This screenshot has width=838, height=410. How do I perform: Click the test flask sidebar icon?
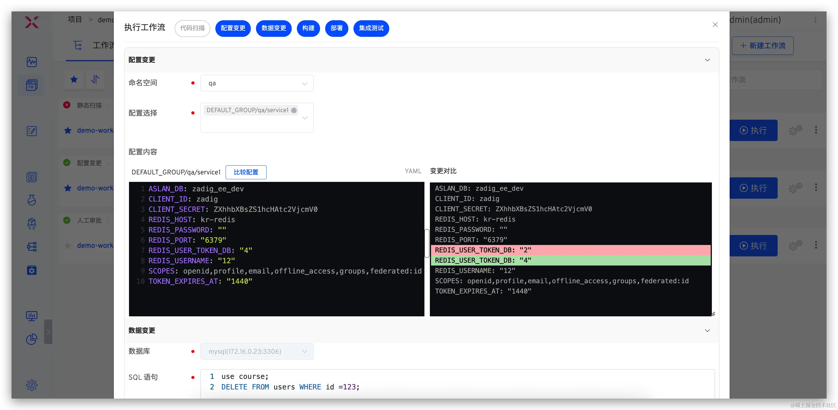(31, 200)
